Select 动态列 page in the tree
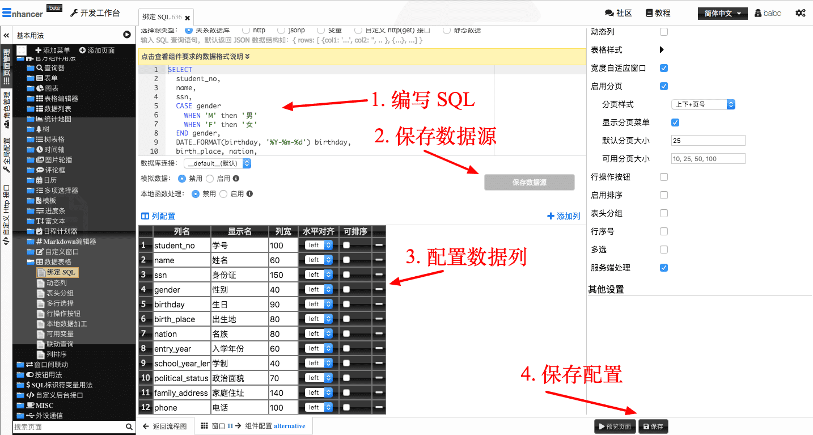 [56, 282]
